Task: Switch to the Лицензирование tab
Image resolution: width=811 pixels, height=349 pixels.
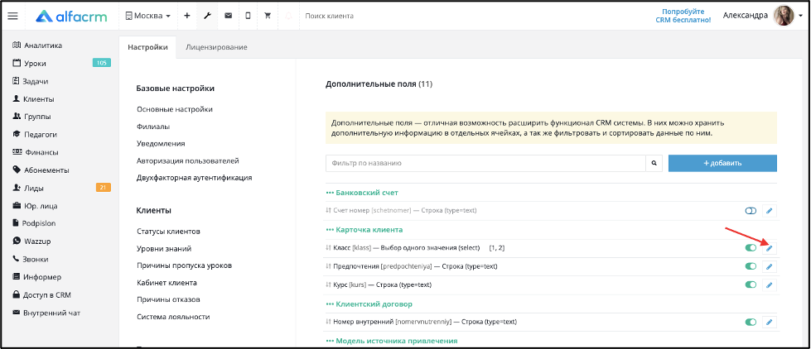Action: [x=216, y=47]
